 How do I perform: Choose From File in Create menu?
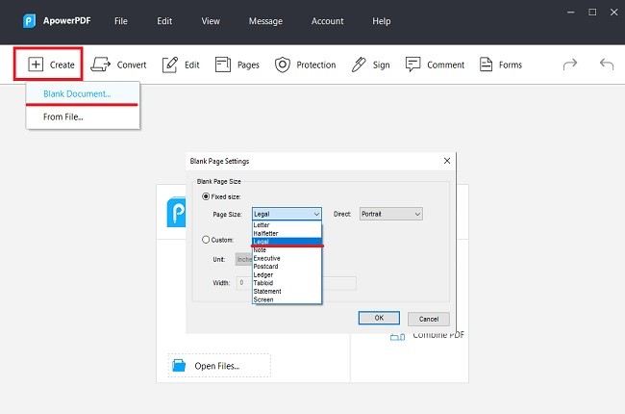click(63, 116)
